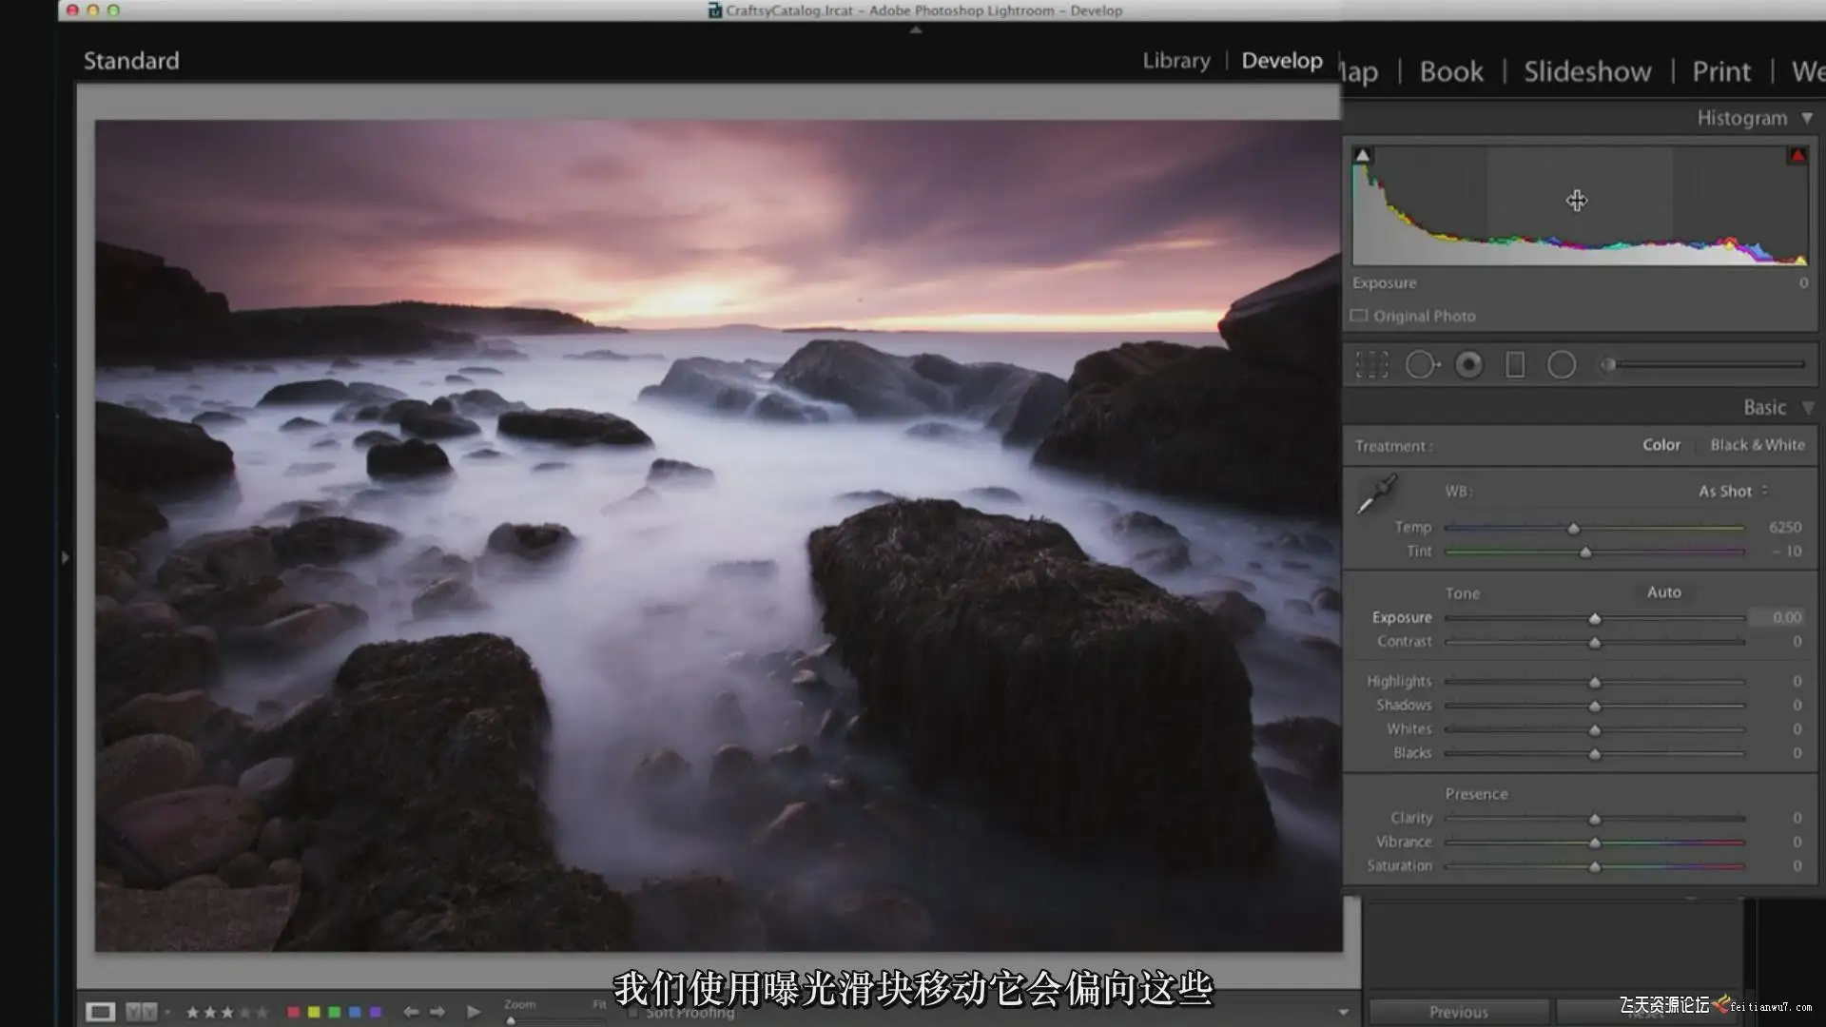Select the Spot Removal tool

click(1421, 365)
